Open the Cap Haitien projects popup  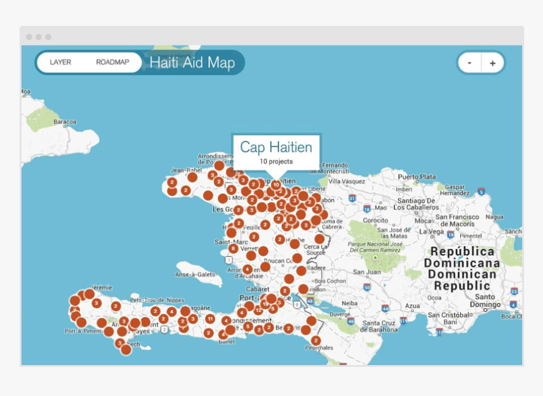click(276, 152)
